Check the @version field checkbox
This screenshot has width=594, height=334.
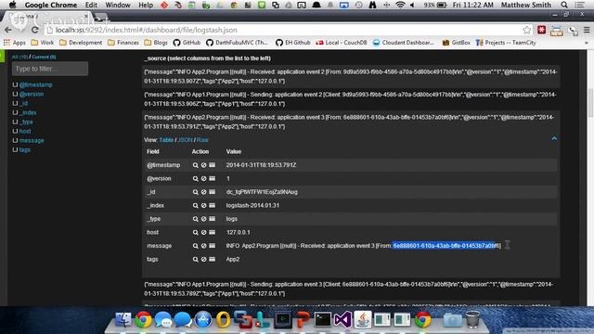(x=15, y=94)
